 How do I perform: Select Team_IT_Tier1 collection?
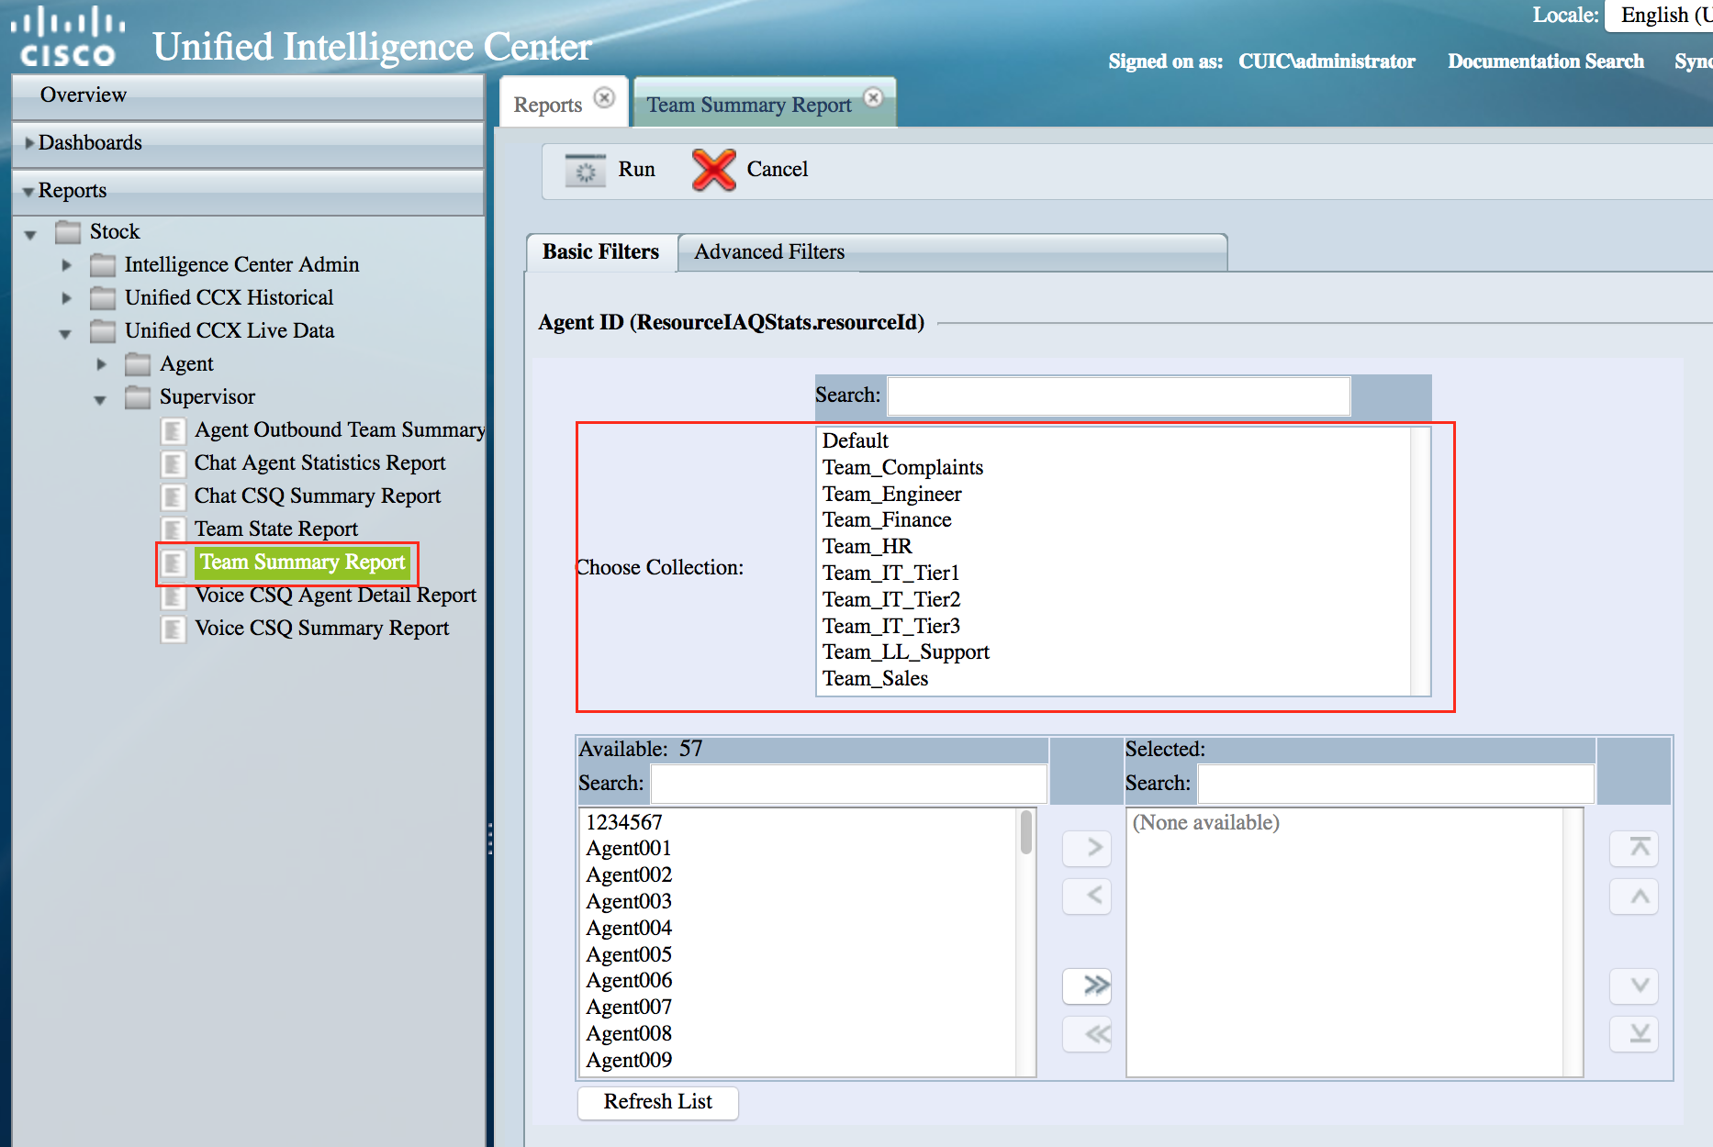[890, 573]
